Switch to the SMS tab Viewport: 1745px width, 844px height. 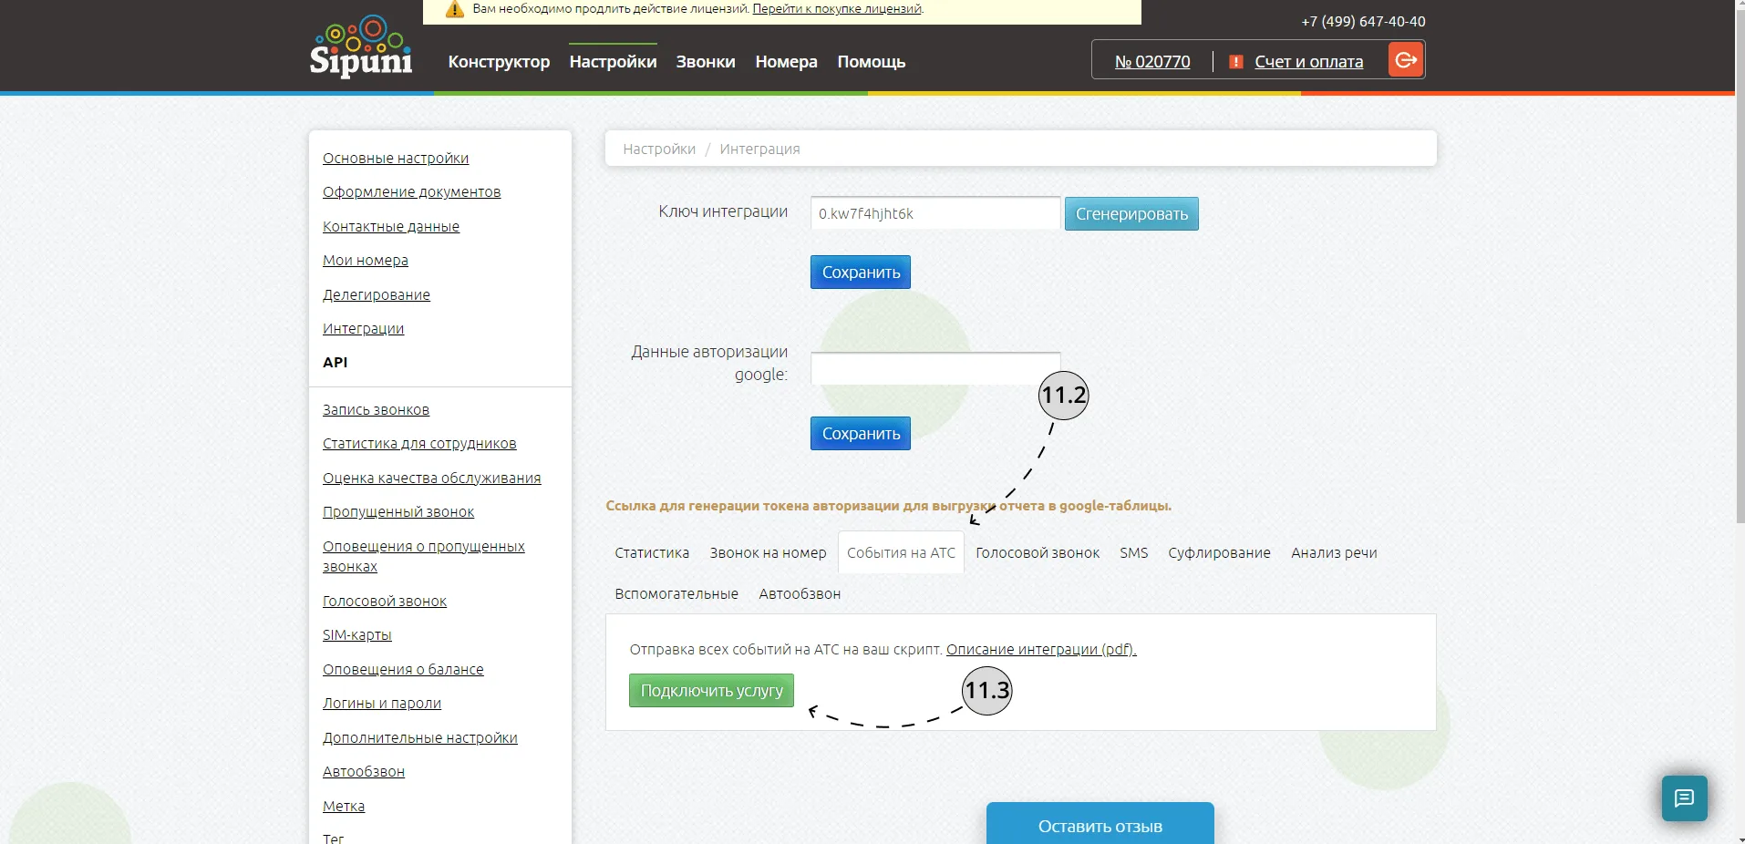click(x=1134, y=552)
